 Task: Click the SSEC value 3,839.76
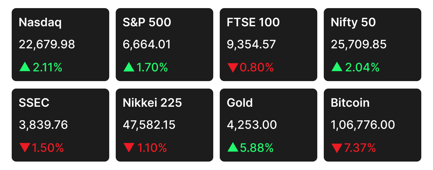tap(44, 125)
